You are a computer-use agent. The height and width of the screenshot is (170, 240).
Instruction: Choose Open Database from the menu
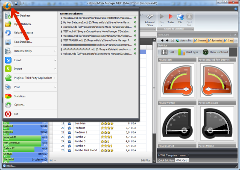[30, 24]
